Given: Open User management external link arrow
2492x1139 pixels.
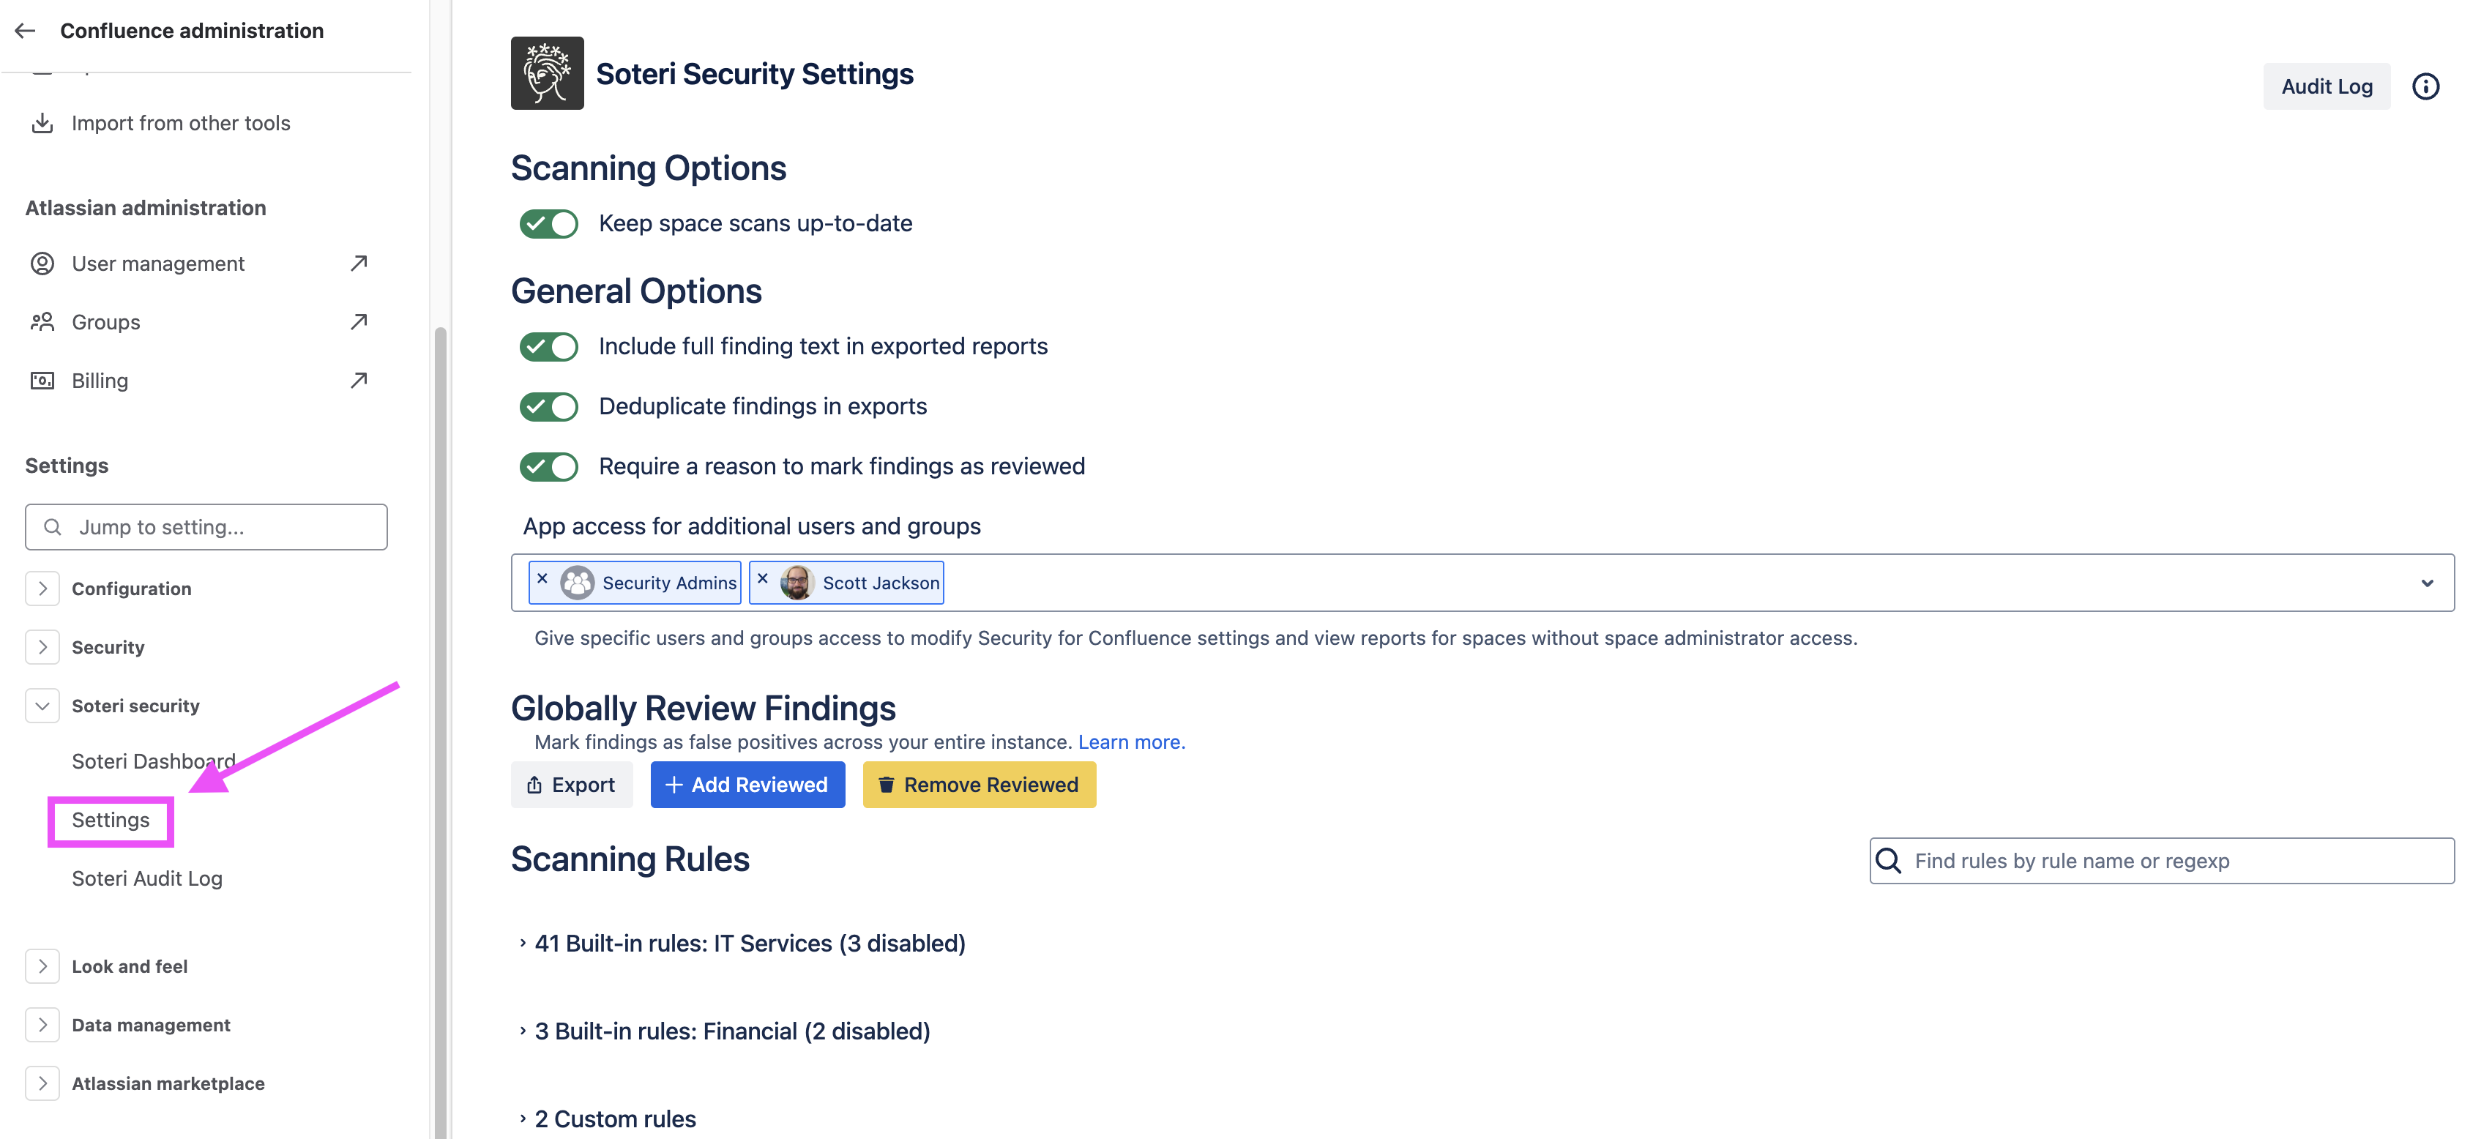Looking at the screenshot, I should click(359, 263).
